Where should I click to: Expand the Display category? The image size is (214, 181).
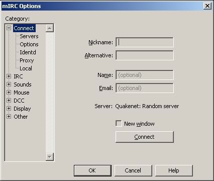click(x=9, y=109)
